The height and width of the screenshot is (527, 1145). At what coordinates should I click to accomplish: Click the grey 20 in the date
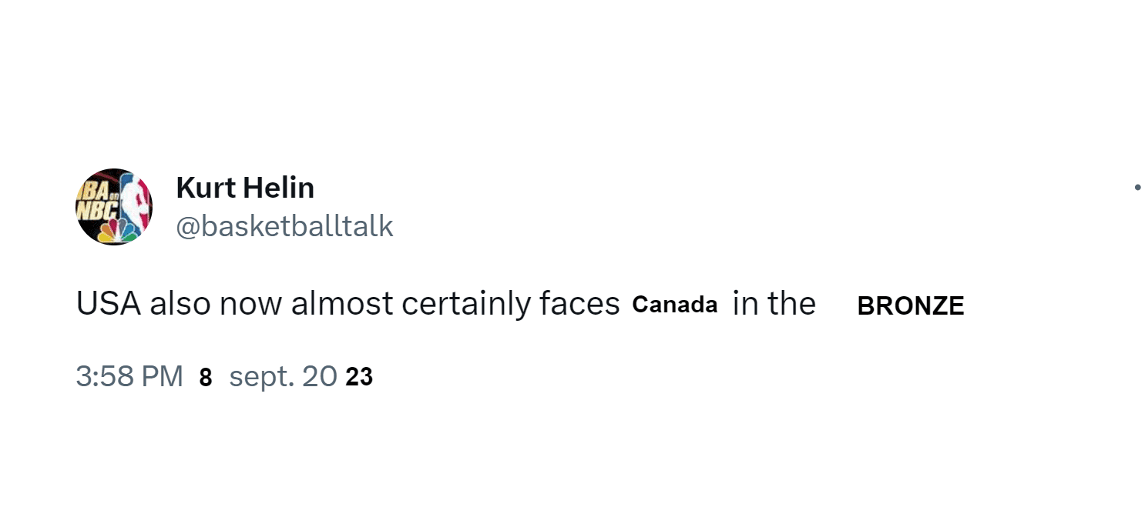(x=321, y=377)
